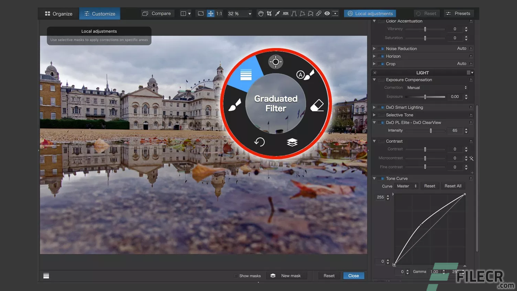
Task: Click the miniature effect icon in the toolbar
Action: pos(335,13)
